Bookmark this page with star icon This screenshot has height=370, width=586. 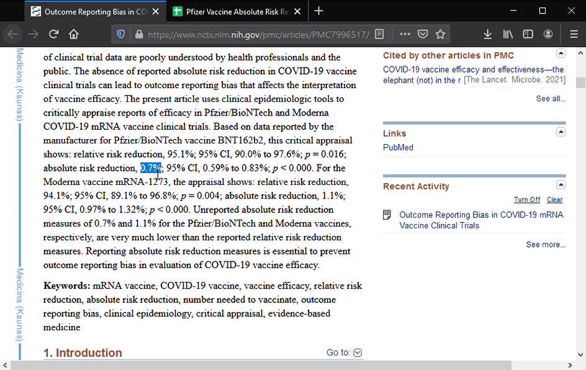click(440, 34)
